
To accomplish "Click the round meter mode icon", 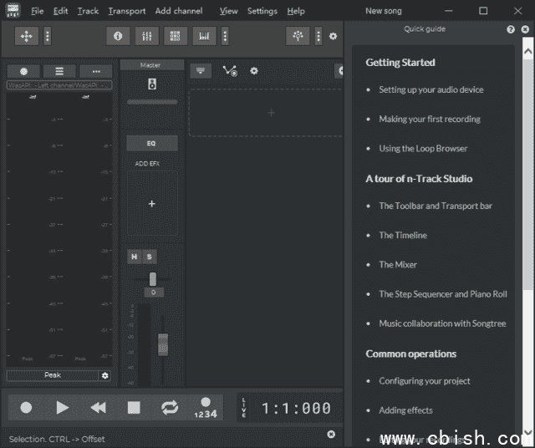I will point(23,71).
